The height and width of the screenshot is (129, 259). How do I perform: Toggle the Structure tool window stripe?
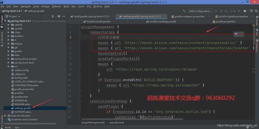tap(2, 39)
